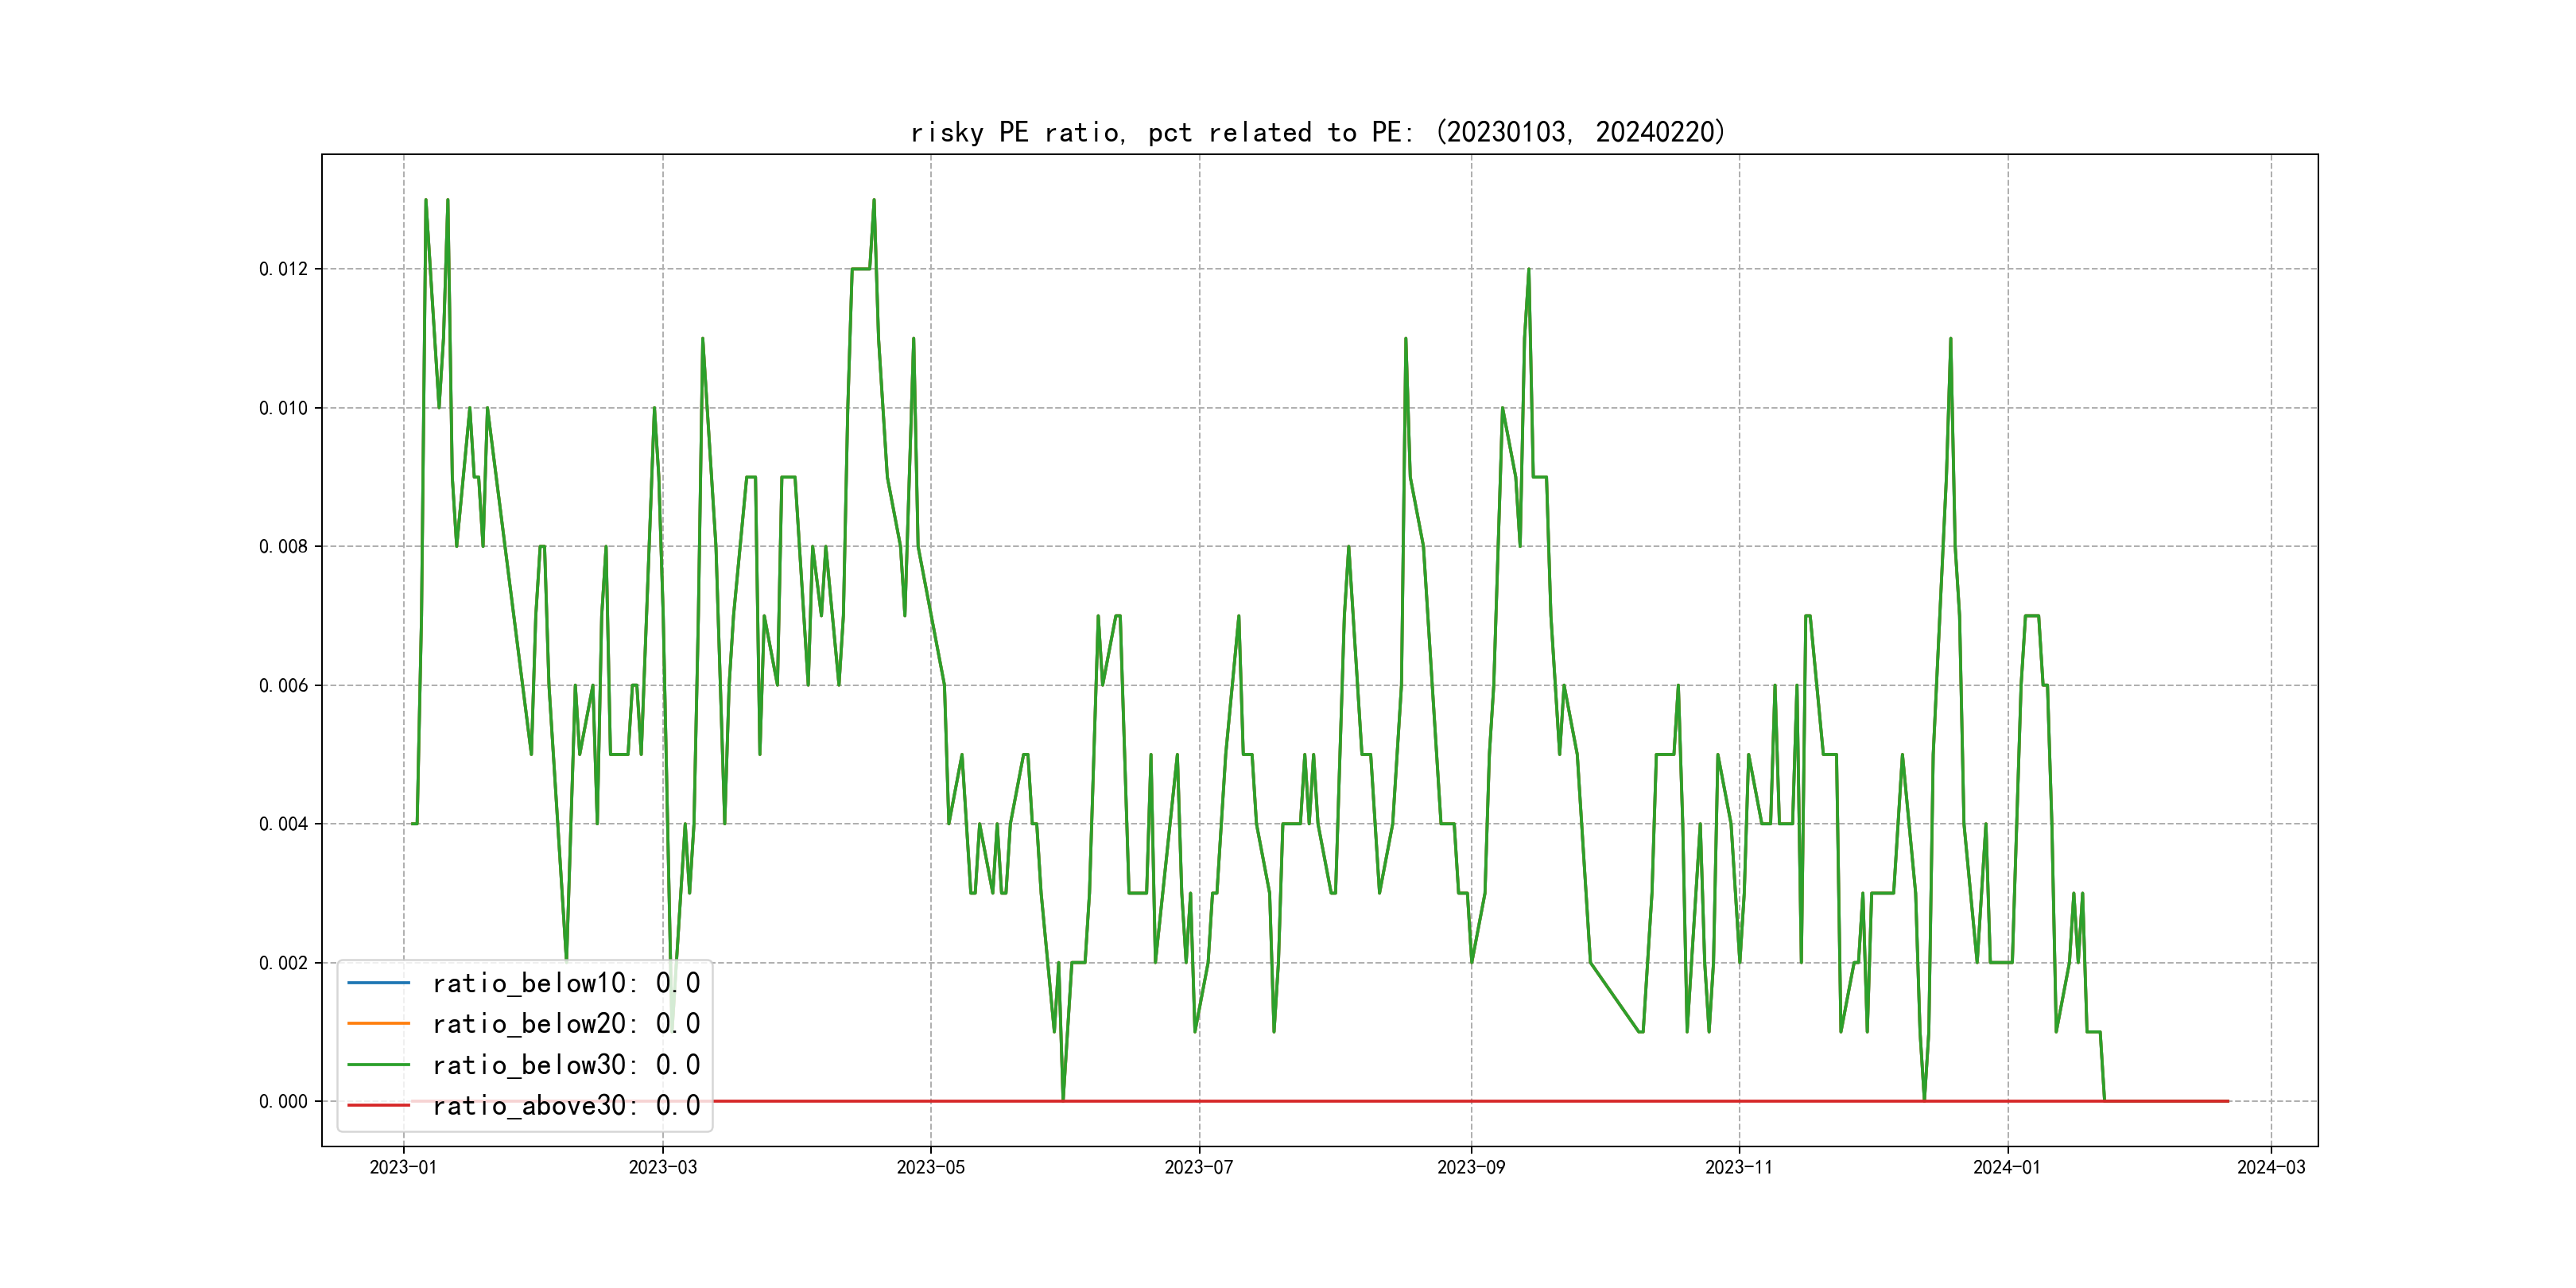Click the chart title text
This screenshot has height=1288, width=2576.
[x=1318, y=132]
